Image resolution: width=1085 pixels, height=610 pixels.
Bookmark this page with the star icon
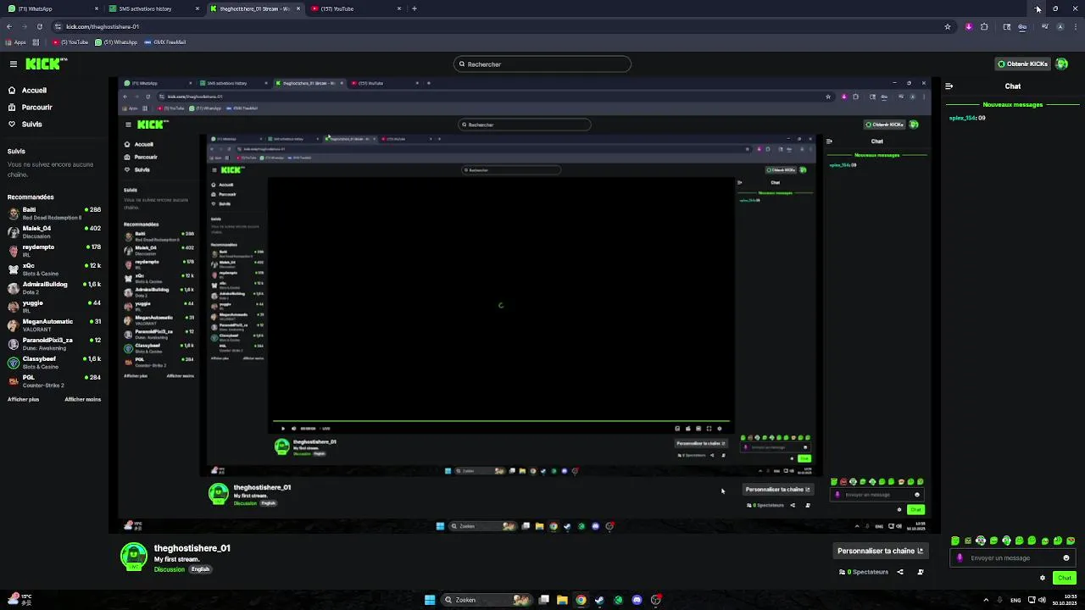tap(948, 26)
